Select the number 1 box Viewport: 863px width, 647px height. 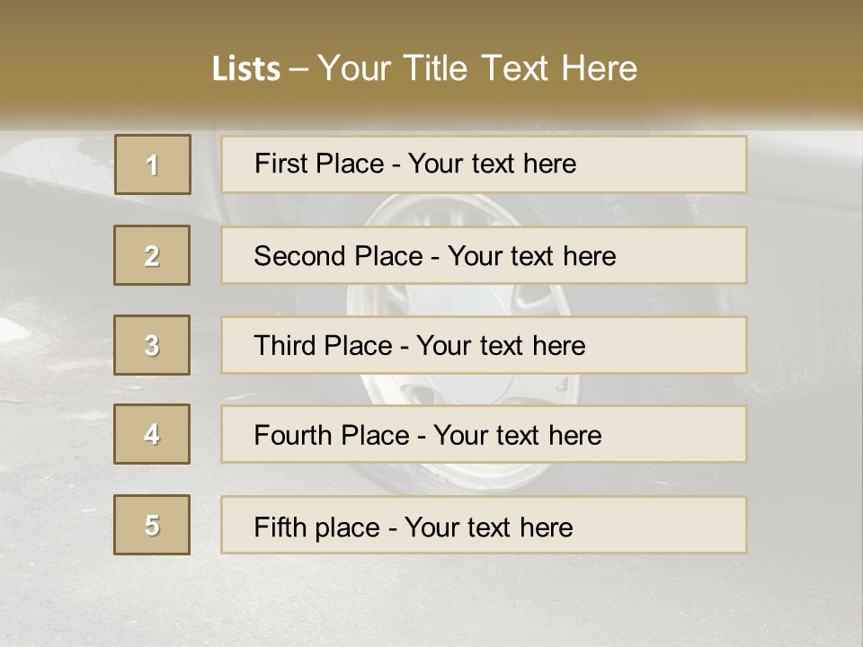153,164
